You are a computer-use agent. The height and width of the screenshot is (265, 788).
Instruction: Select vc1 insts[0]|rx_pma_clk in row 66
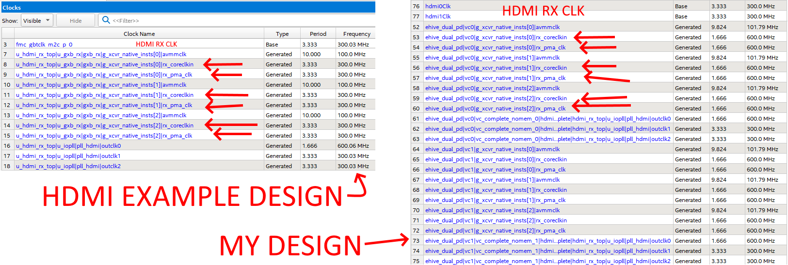tap(496, 170)
